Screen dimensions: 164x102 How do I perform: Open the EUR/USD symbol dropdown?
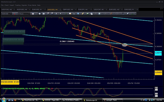pos(11,14)
